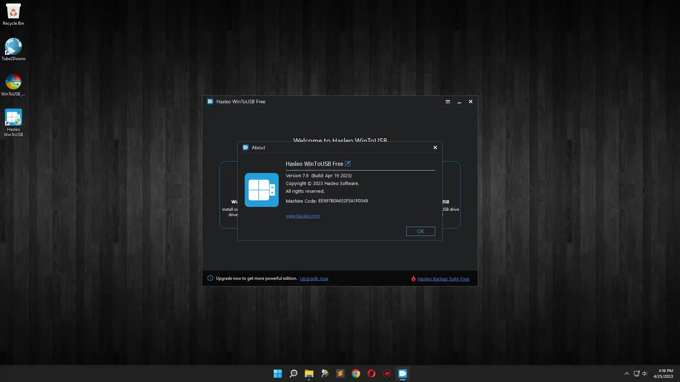This screenshot has height=382, width=680.
Task: Click the taskbar clock showing 4:16 PM
Action: pos(663,374)
